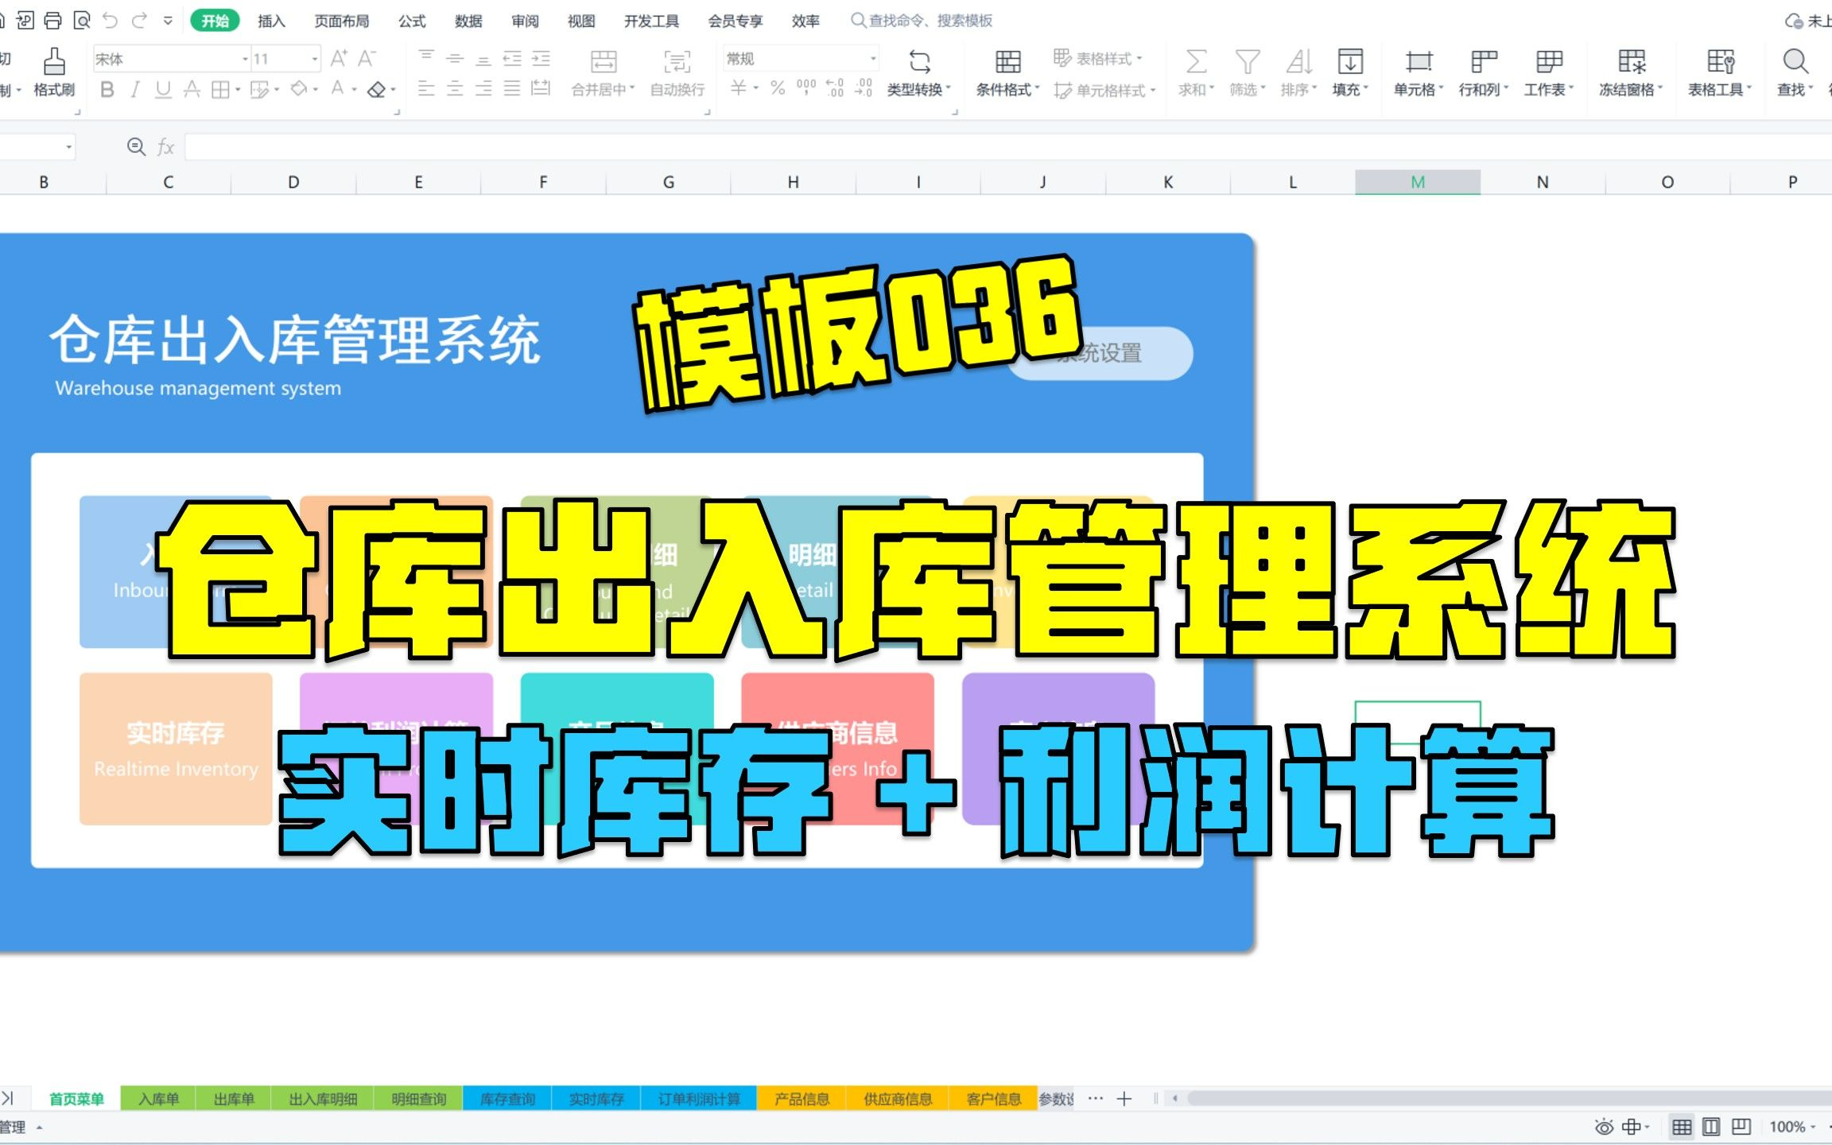
Task: Open the Name Box dropdown arrow
Action: click(x=68, y=146)
